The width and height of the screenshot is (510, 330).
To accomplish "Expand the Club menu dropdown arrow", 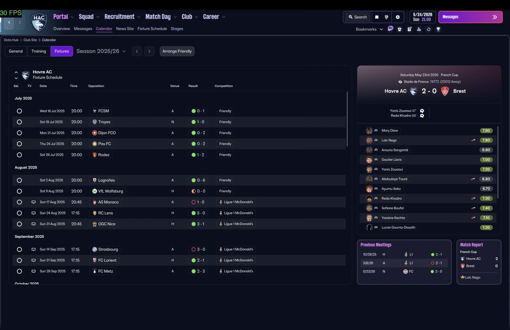I will (x=196, y=17).
